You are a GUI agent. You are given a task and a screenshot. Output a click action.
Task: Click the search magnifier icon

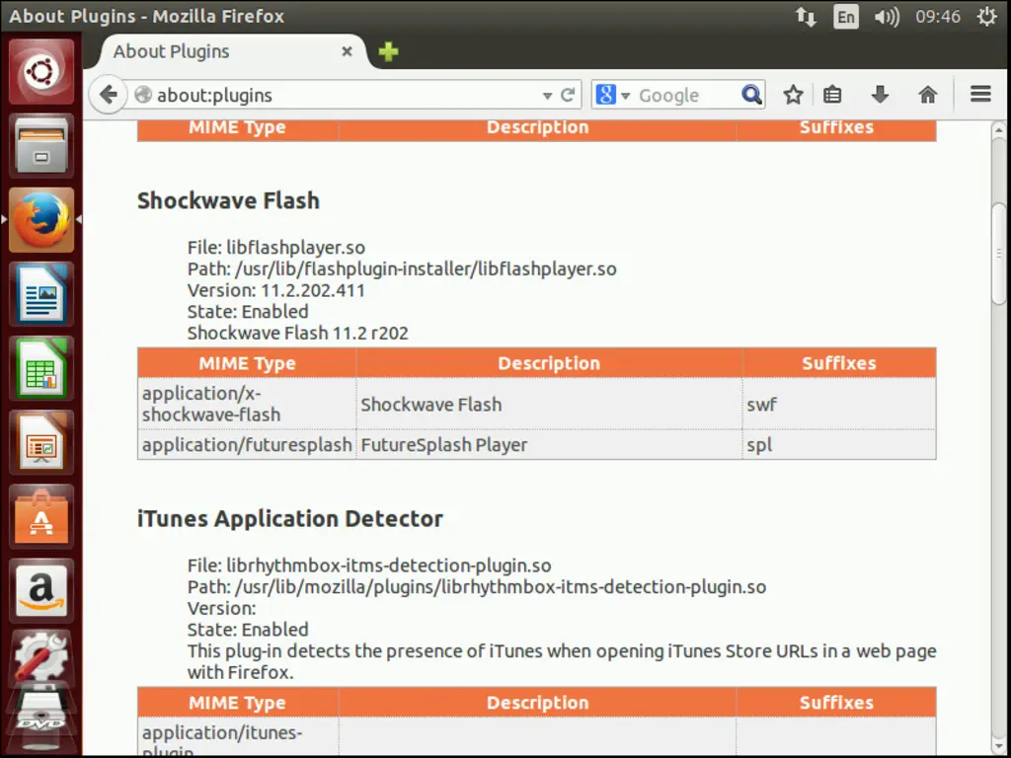coord(751,96)
